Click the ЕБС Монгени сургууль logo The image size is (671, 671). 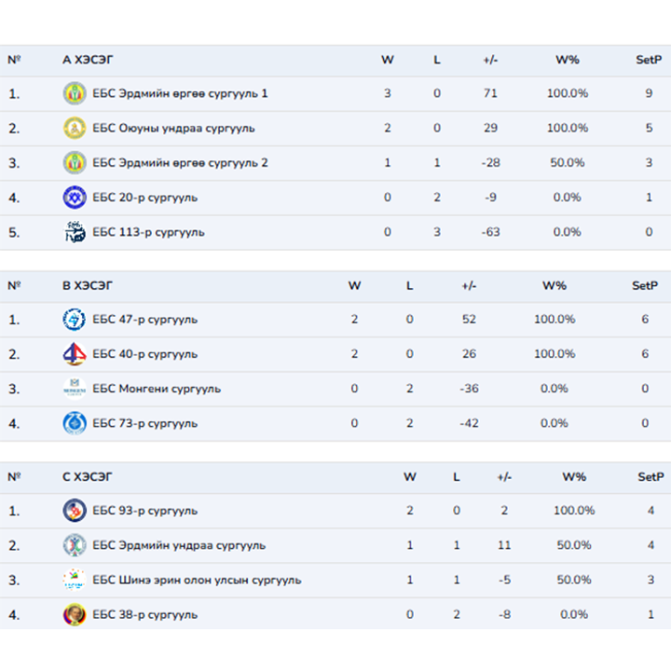point(75,389)
